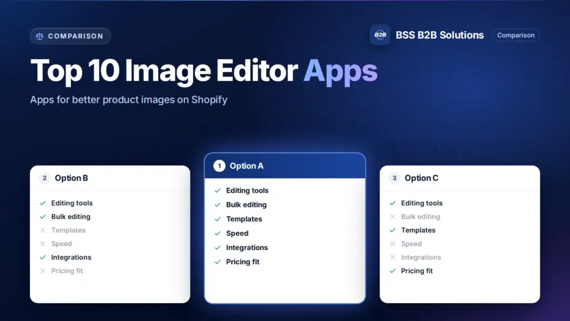The image size is (570, 321).
Task: Click greyed 'Speed' text in Option C card
Action: (411, 244)
